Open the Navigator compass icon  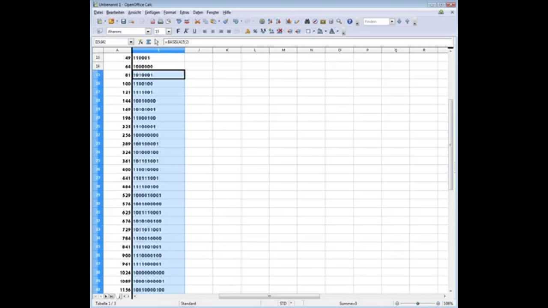[315, 21]
